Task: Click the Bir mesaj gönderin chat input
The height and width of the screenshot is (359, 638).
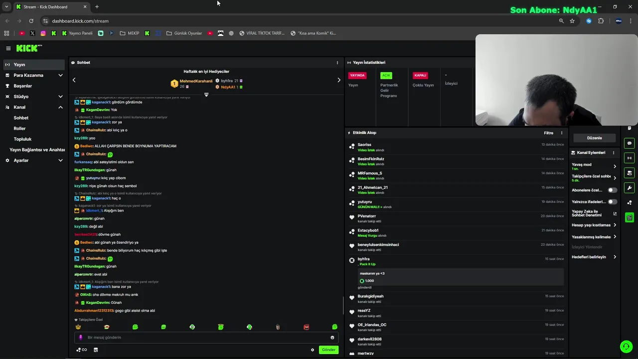Action: pyautogui.click(x=205, y=338)
